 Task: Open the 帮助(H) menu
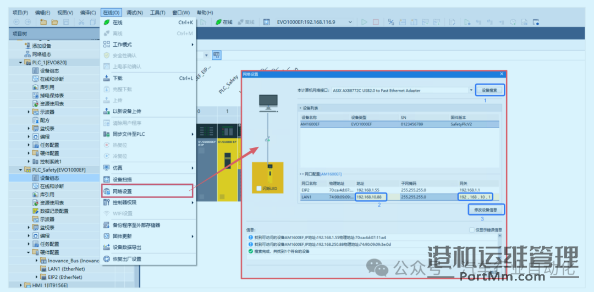point(205,13)
